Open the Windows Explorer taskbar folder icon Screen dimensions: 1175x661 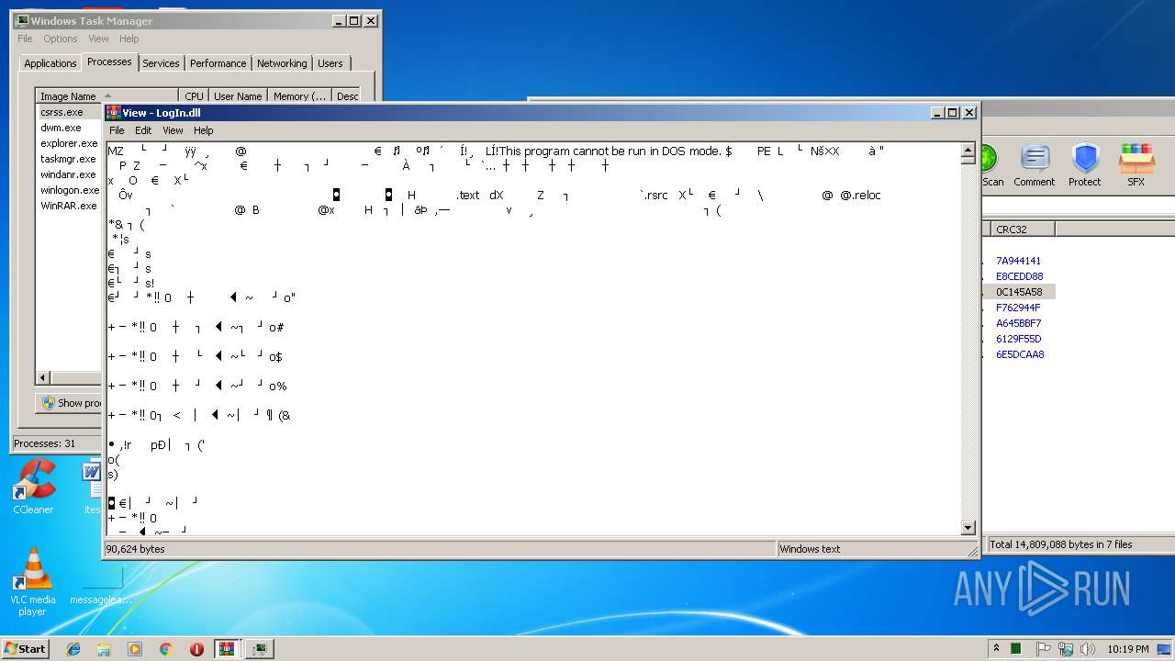(x=104, y=649)
